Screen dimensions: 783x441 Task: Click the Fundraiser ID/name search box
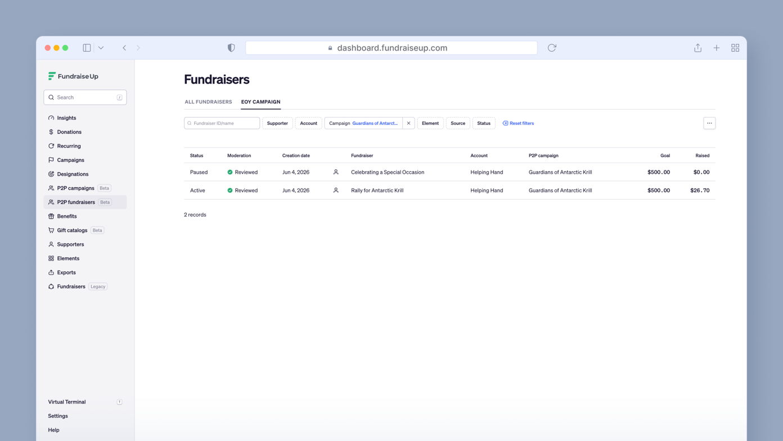222,123
